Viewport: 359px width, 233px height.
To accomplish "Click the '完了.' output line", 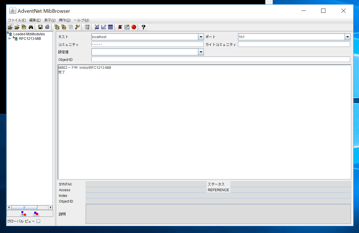I will [62, 72].
